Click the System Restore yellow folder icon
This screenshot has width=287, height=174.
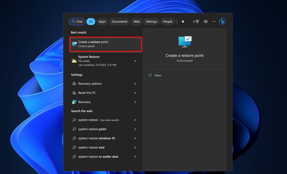click(74, 61)
